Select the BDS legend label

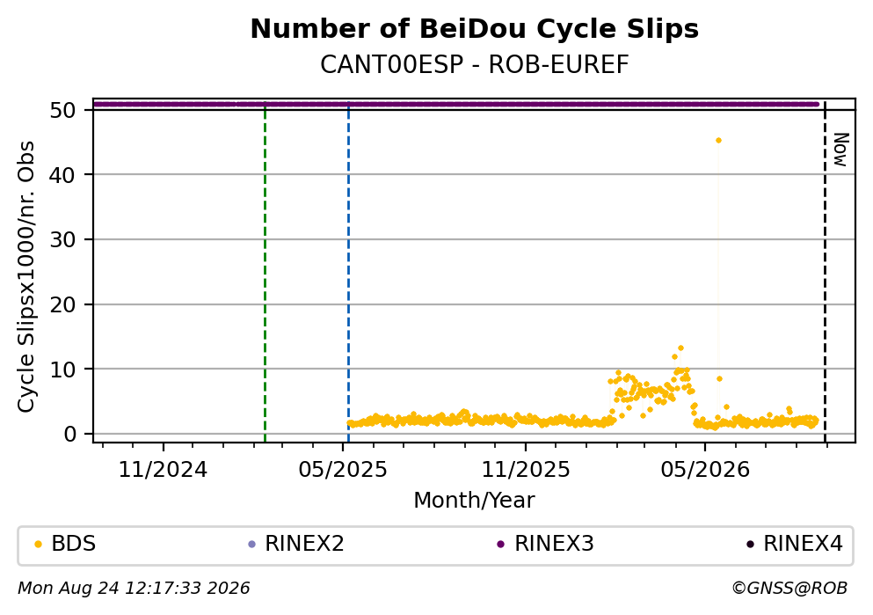74,544
